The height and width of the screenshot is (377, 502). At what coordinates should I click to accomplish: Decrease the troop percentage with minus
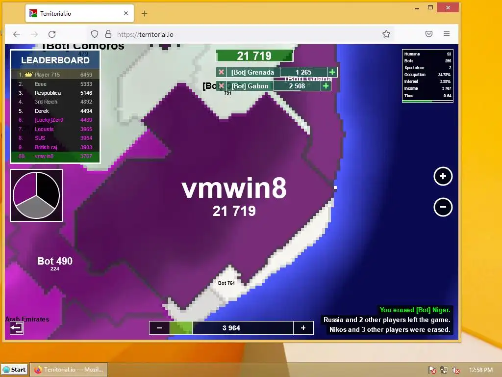click(159, 328)
